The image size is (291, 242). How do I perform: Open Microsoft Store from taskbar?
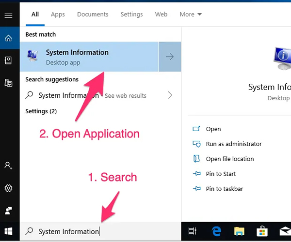(262, 231)
